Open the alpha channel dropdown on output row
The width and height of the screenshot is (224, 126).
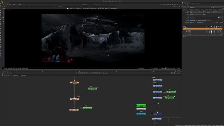[217, 11]
